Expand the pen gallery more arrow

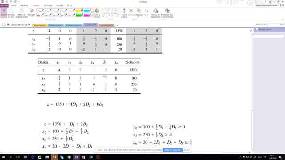(92, 16)
